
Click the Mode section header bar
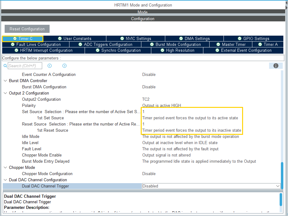tap(143, 11)
